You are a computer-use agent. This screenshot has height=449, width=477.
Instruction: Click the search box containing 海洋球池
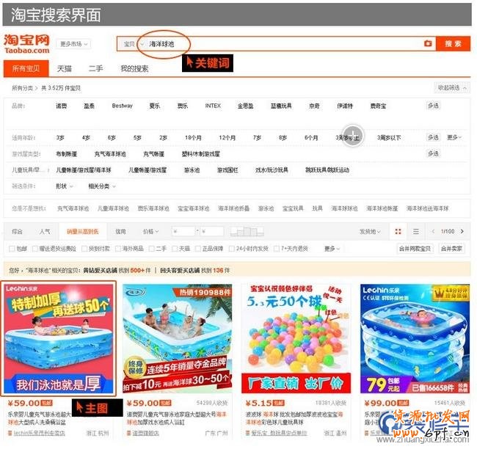click(279, 44)
